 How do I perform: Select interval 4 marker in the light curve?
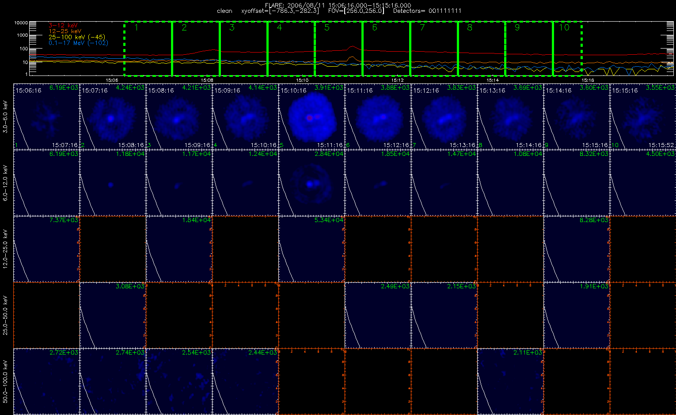point(279,28)
